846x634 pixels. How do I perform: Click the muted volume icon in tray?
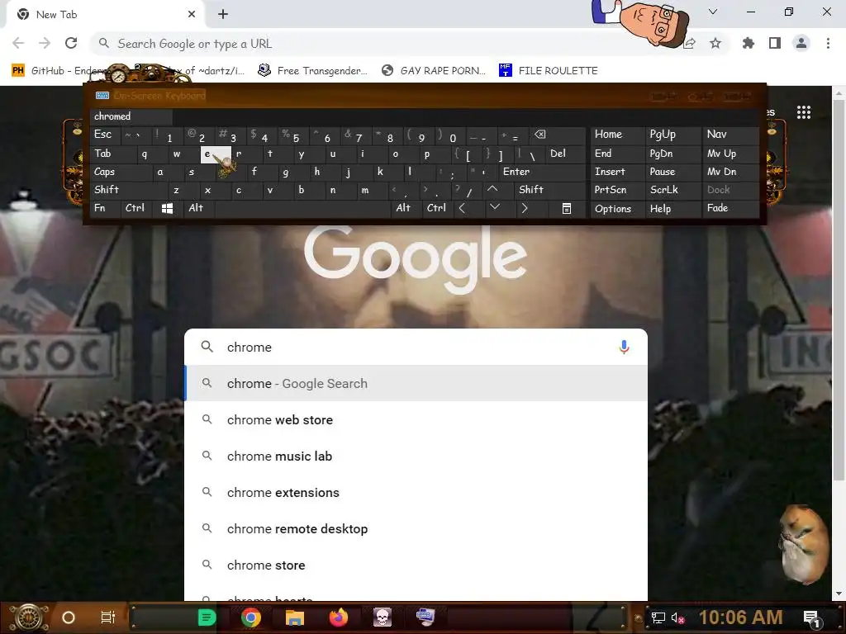(677, 617)
